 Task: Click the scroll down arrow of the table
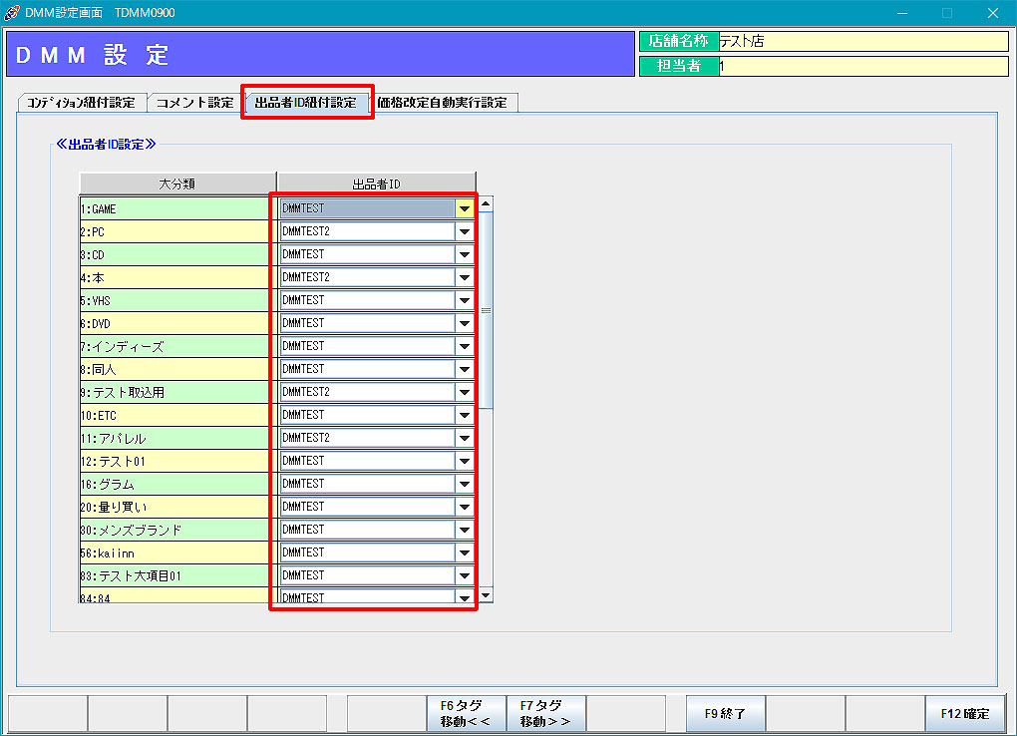[486, 595]
